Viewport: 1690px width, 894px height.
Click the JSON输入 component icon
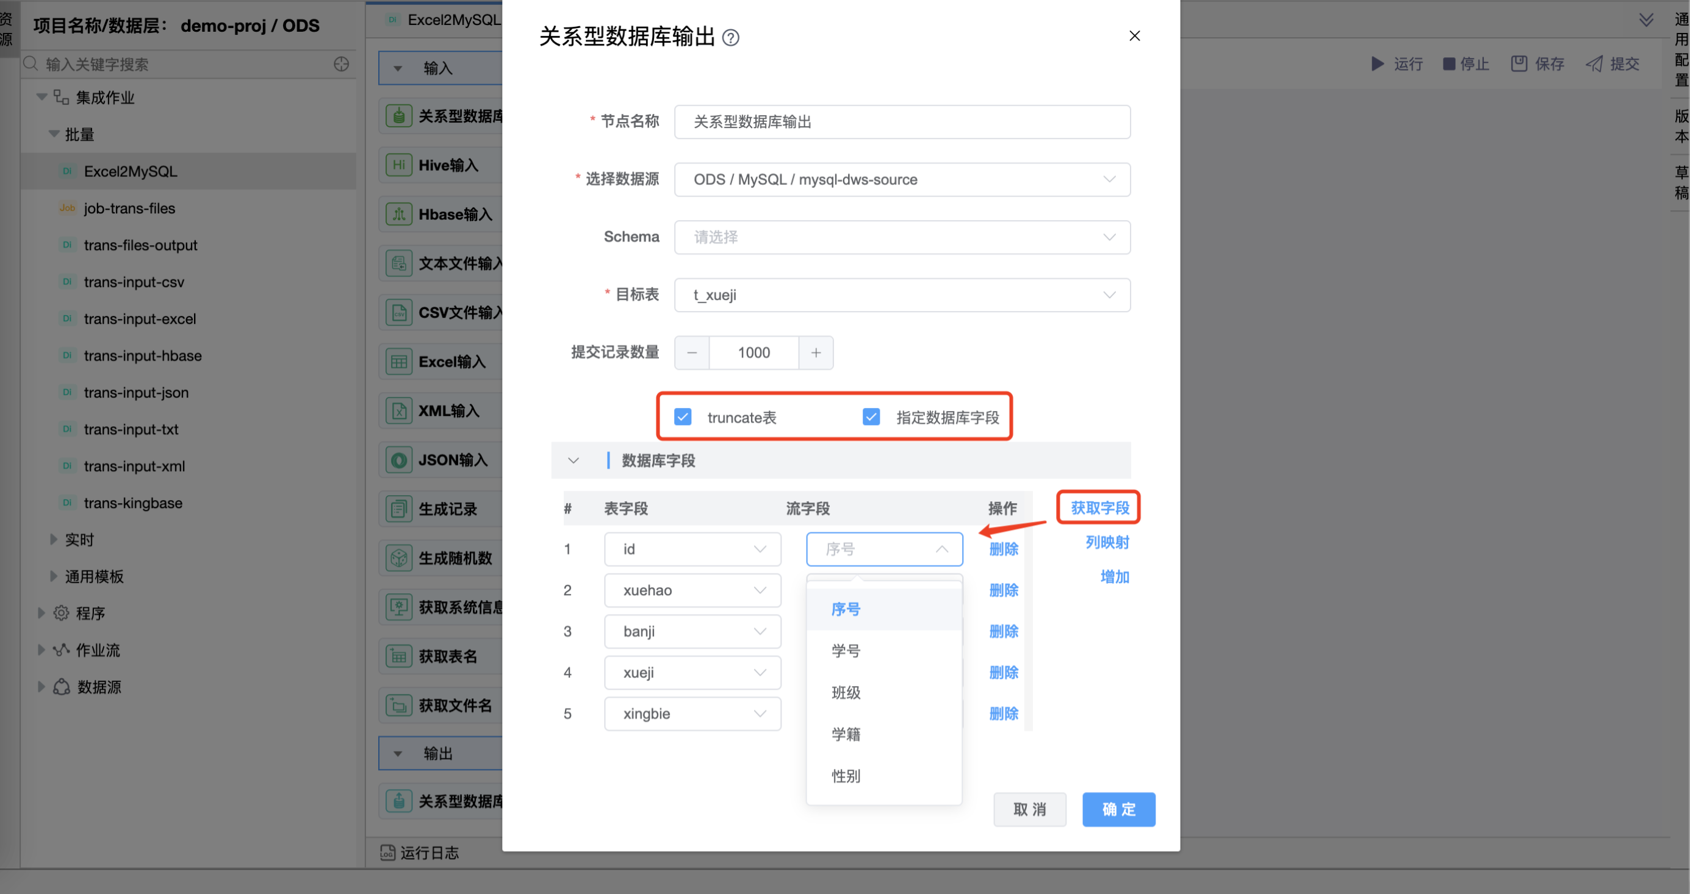(x=398, y=460)
